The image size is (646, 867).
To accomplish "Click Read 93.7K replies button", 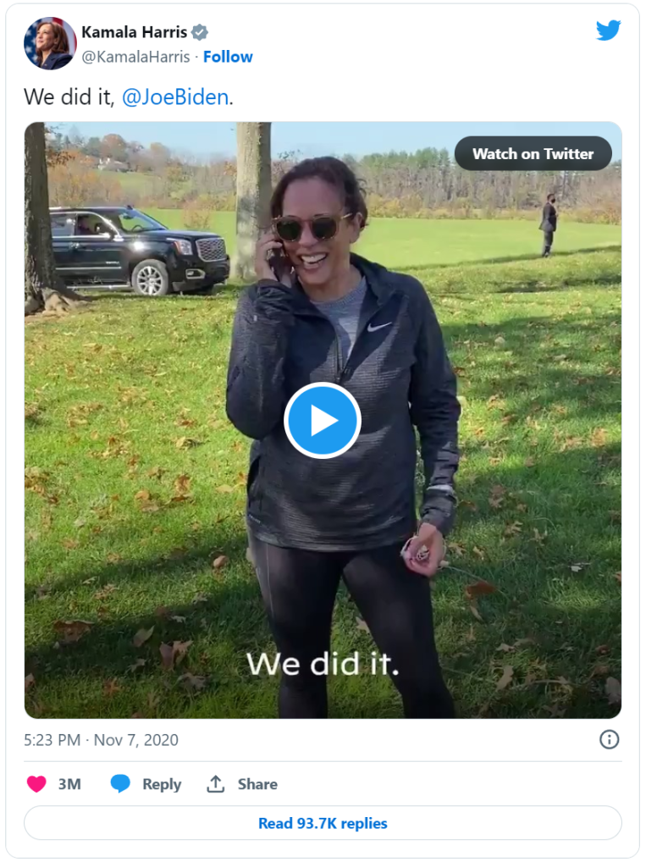I will click(323, 823).
